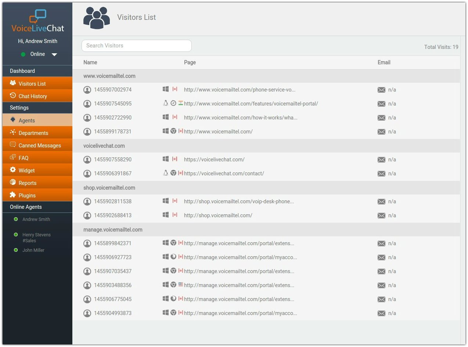Viewport: 468px width, 347px height.
Task: Click avatar icon of visitor 1455899842371
Action: pyautogui.click(x=87, y=243)
